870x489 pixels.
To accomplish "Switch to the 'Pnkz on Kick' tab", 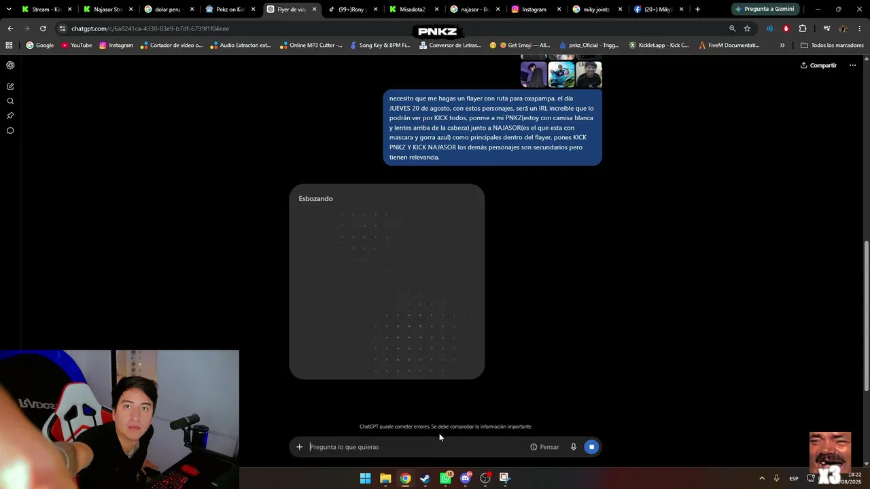I will click(x=230, y=10).
